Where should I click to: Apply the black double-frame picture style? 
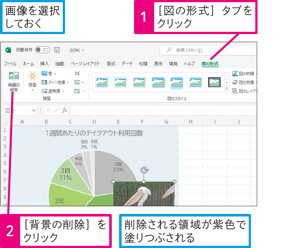tap(214, 82)
